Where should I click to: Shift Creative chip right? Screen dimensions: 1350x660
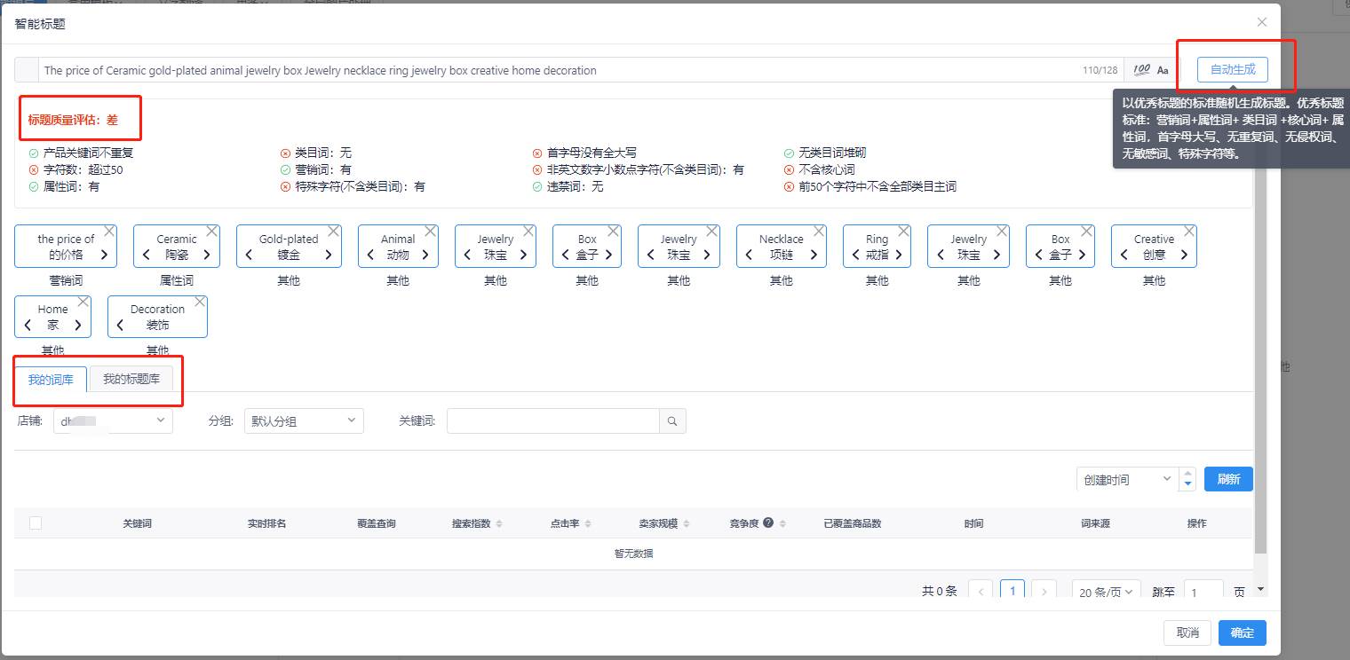pyautogui.click(x=1184, y=255)
